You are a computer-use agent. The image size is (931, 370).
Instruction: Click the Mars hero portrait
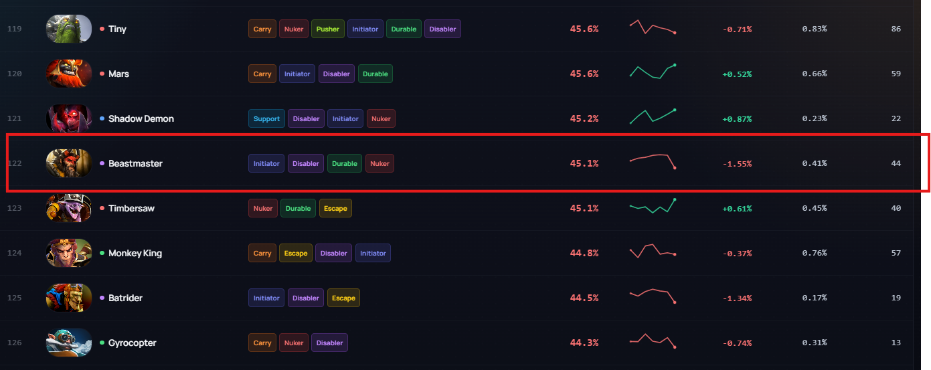[x=69, y=74]
